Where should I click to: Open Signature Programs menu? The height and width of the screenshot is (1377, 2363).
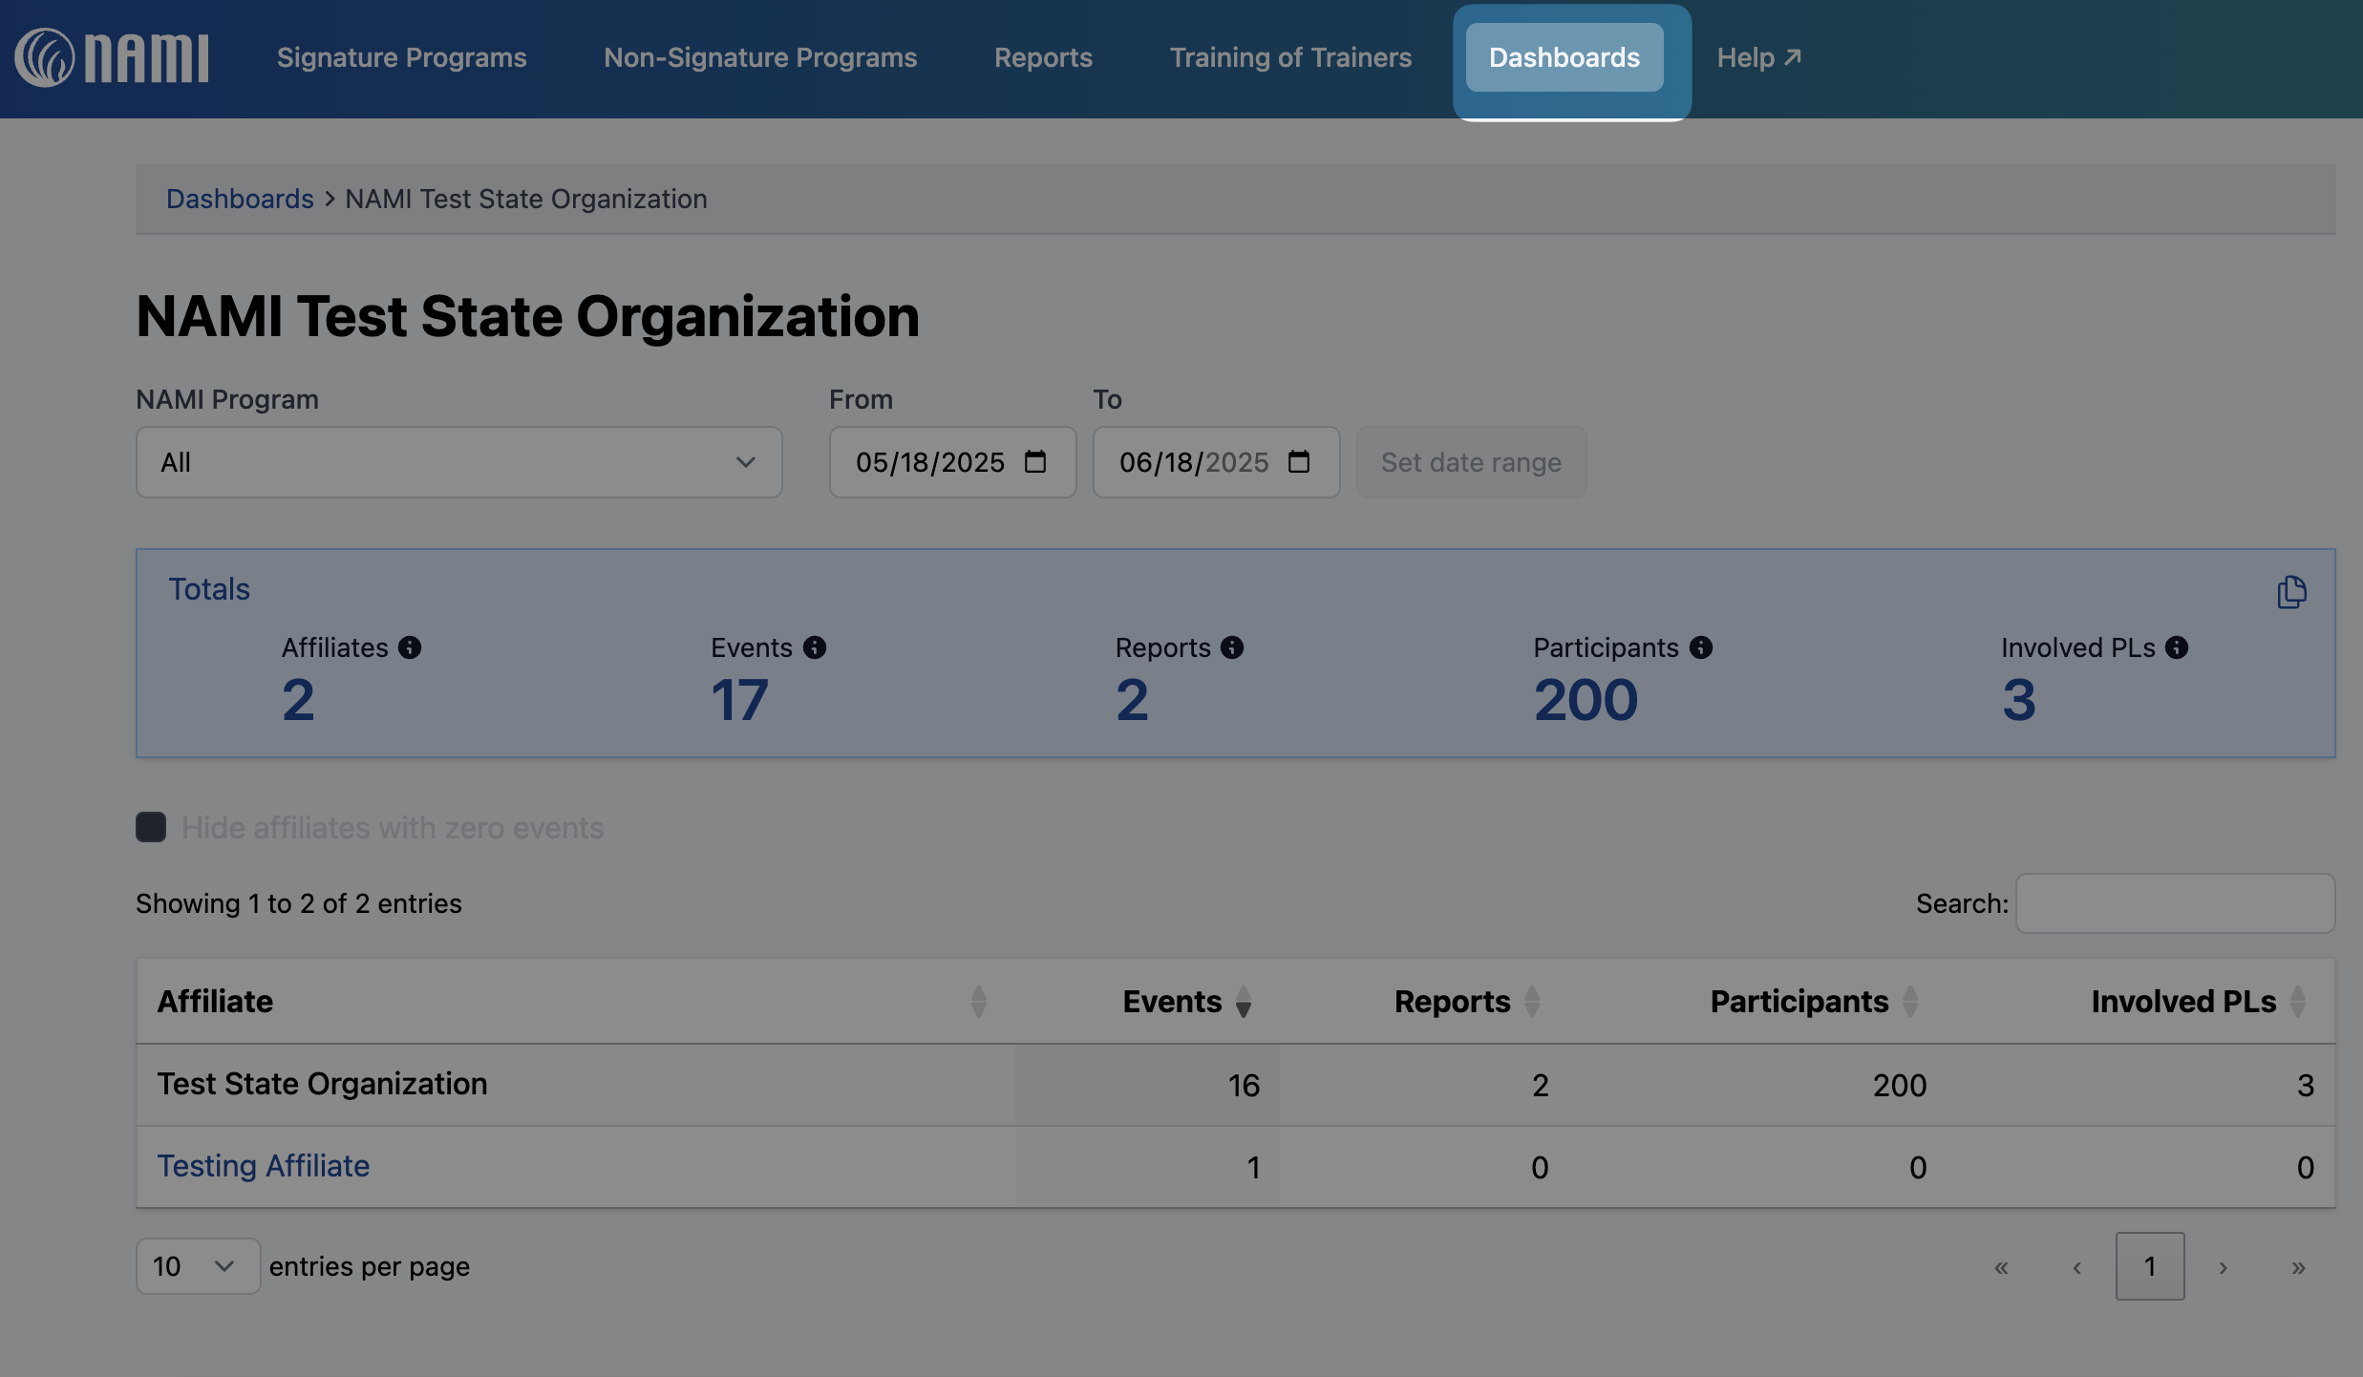402,57
